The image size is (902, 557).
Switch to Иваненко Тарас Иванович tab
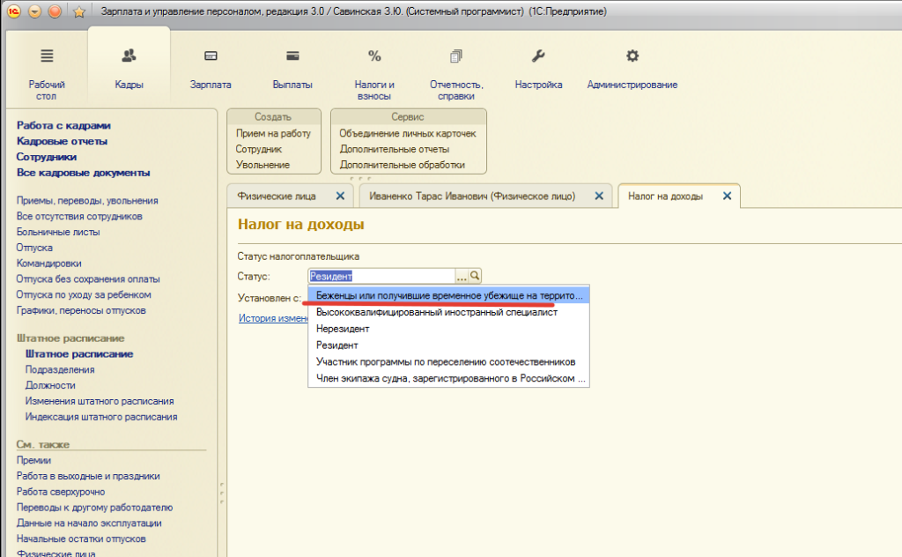[x=472, y=197]
